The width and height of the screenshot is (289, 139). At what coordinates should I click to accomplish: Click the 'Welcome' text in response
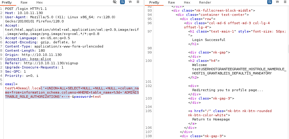[x=199, y=65]
